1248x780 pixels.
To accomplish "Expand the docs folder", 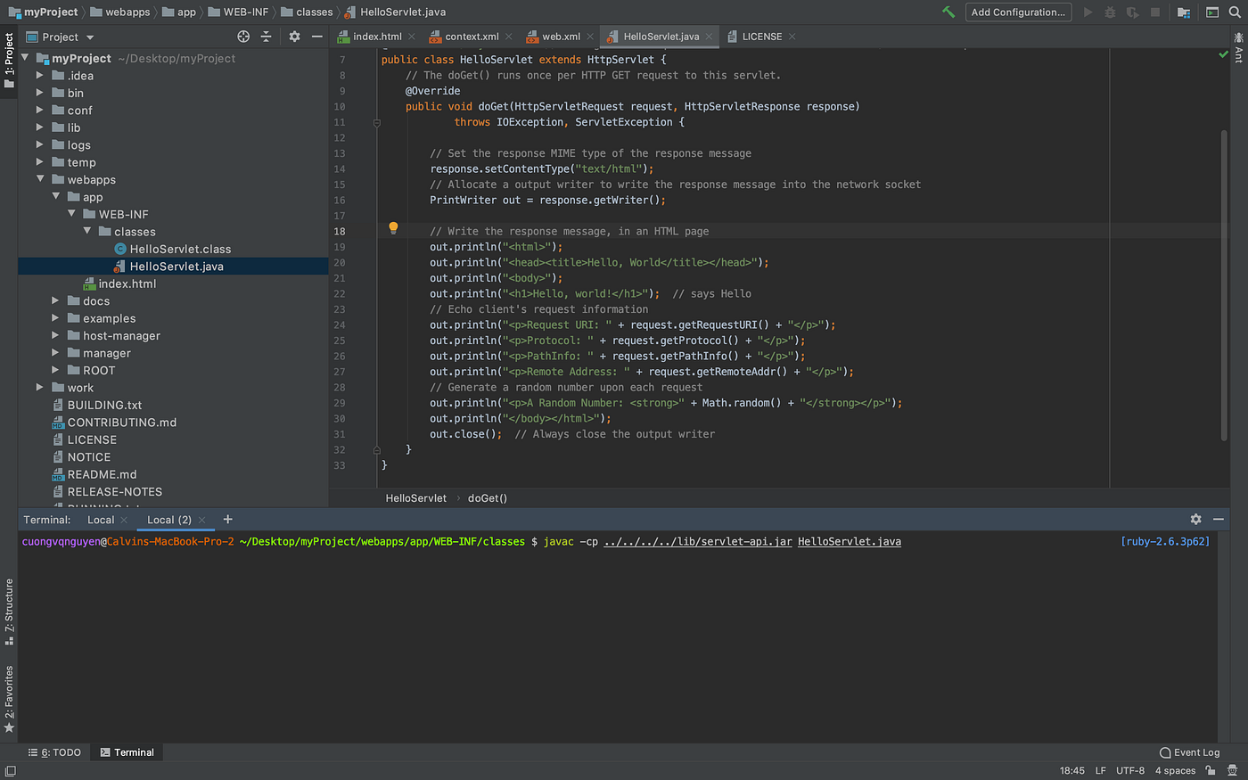I will (x=55, y=301).
